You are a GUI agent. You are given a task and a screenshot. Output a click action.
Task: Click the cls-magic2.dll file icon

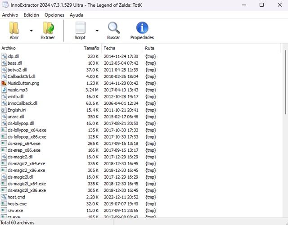[x=4, y=157]
